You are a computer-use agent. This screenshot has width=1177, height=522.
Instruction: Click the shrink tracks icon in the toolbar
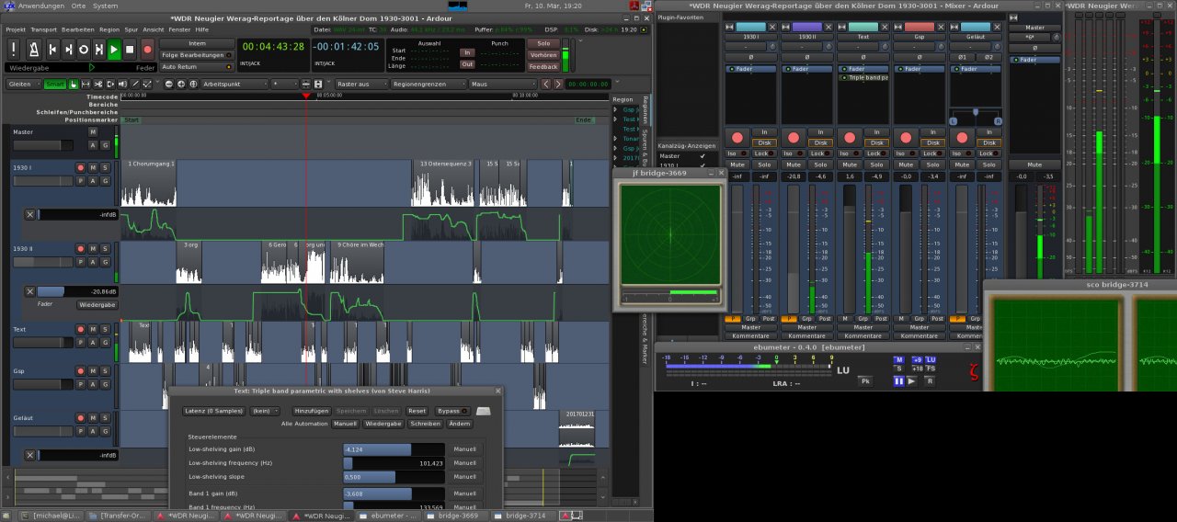pos(305,84)
